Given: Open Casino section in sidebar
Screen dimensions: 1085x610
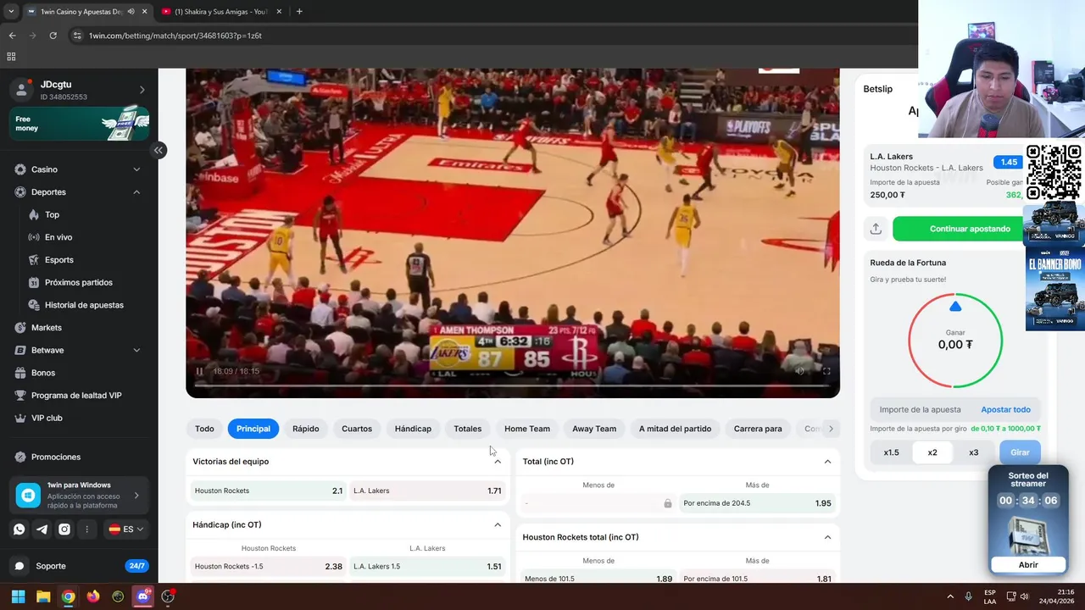Looking at the screenshot, I should point(78,169).
